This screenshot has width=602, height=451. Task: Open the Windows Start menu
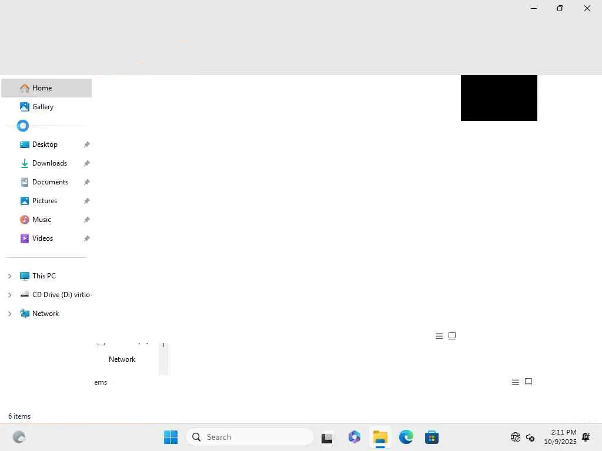171,437
